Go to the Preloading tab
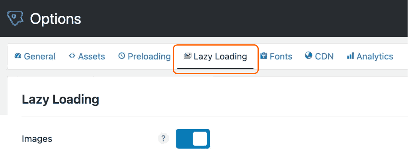Screen dimensions: 408x166 [149, 56]
